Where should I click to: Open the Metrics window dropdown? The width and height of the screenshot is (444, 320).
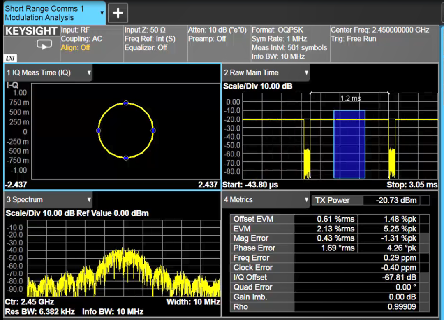(306, 200)
